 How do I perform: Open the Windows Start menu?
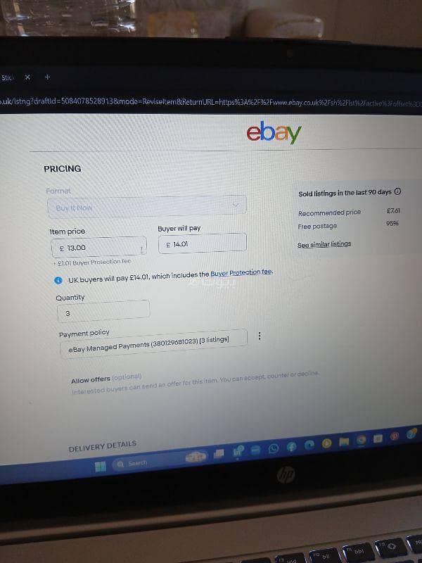point(100,467)
